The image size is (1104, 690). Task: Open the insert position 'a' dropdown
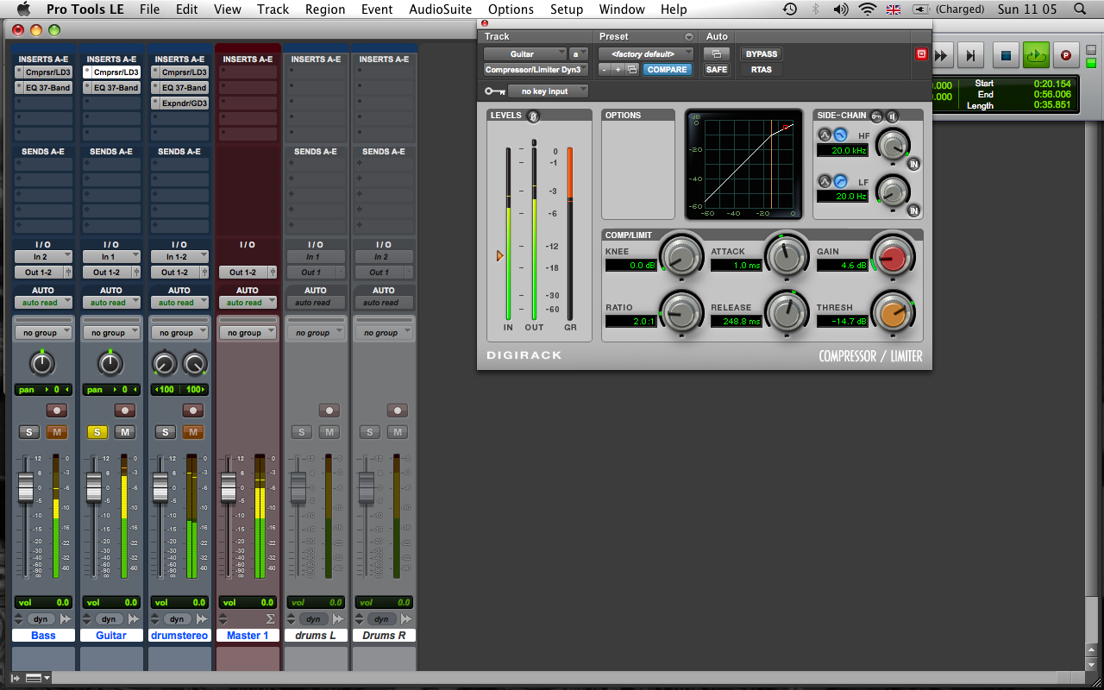[x=579, y=54]
